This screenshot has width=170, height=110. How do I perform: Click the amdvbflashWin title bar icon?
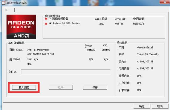(4, 3)
